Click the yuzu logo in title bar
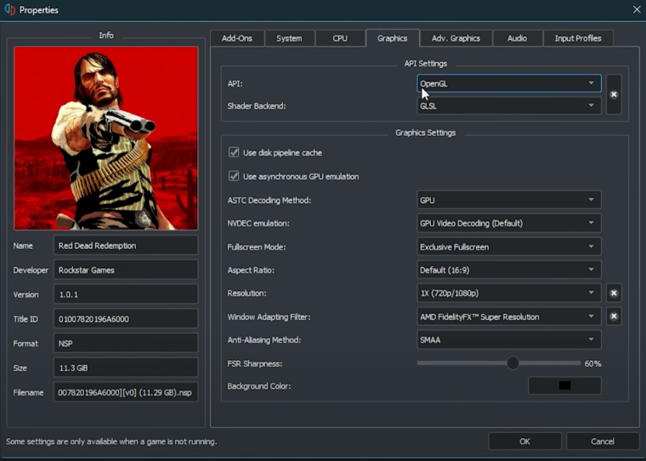Image resolution: width=646 pixels, height=461 pixels. [10, 9]
